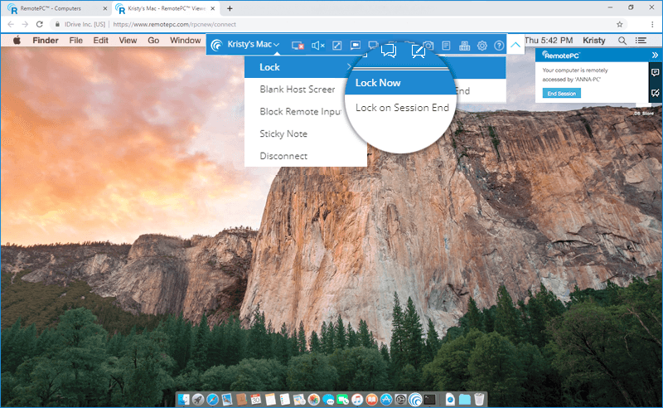This screenshot has width=663, height=408.
Task: Click the red-X monitor icon in toolbar
Action: tap(298, 46)
